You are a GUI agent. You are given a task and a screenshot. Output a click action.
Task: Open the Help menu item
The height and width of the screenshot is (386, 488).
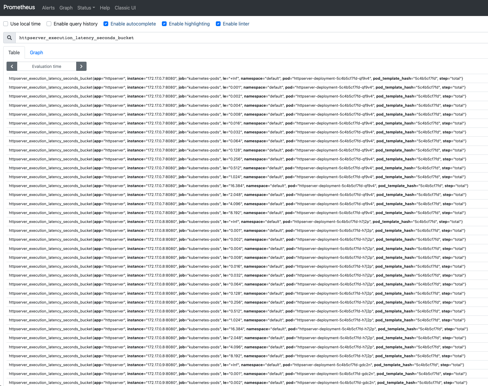tap(105, 8)
